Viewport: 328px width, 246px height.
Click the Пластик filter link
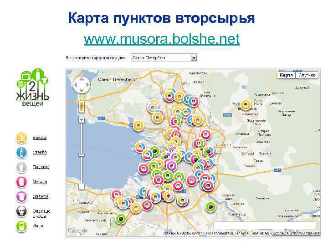[41, 167]
